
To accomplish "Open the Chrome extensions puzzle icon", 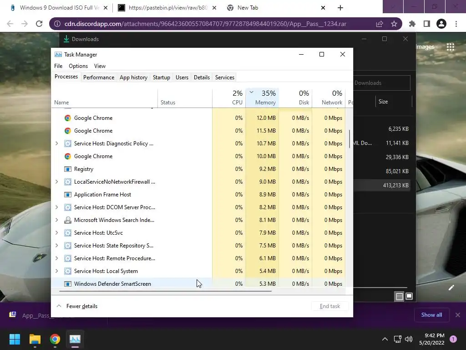I will (412, 24).
